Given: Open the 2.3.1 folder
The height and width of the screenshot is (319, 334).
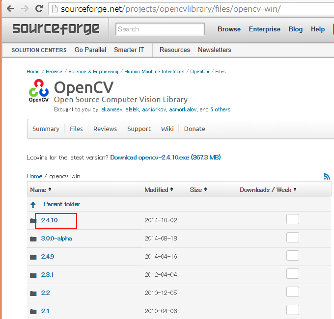Looking at the screenshot, I should (47, 275).
